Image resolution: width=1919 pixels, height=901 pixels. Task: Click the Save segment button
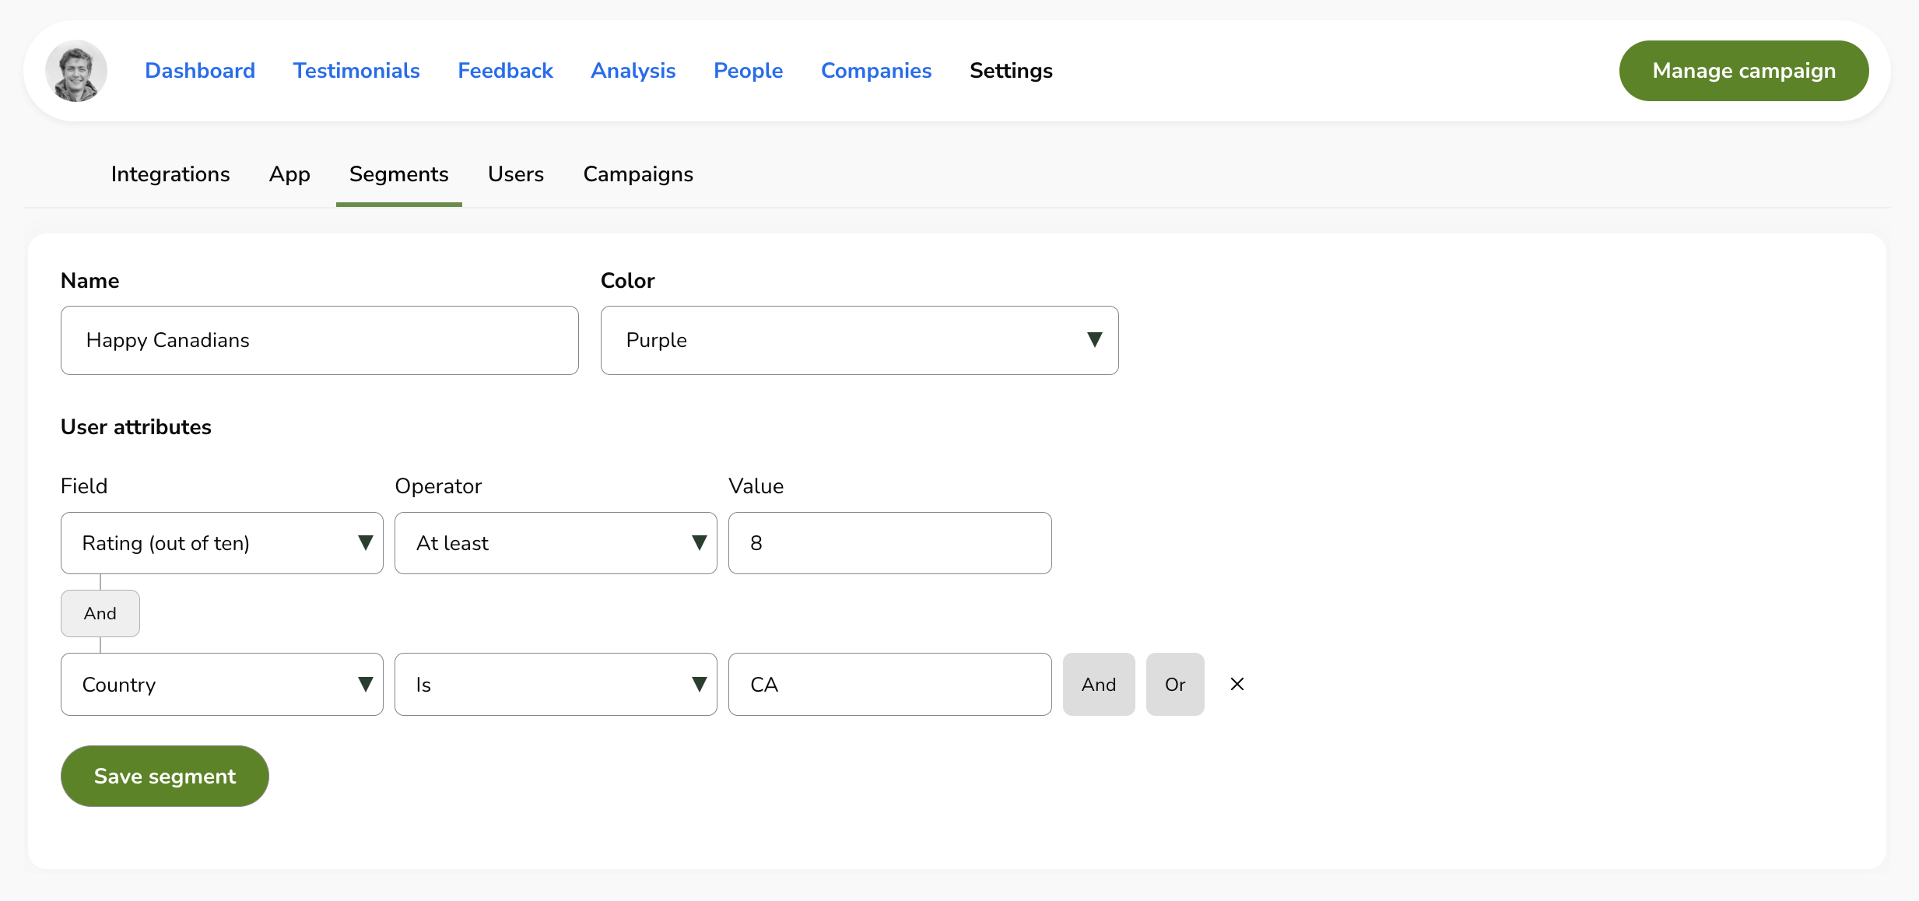(164, 775)
